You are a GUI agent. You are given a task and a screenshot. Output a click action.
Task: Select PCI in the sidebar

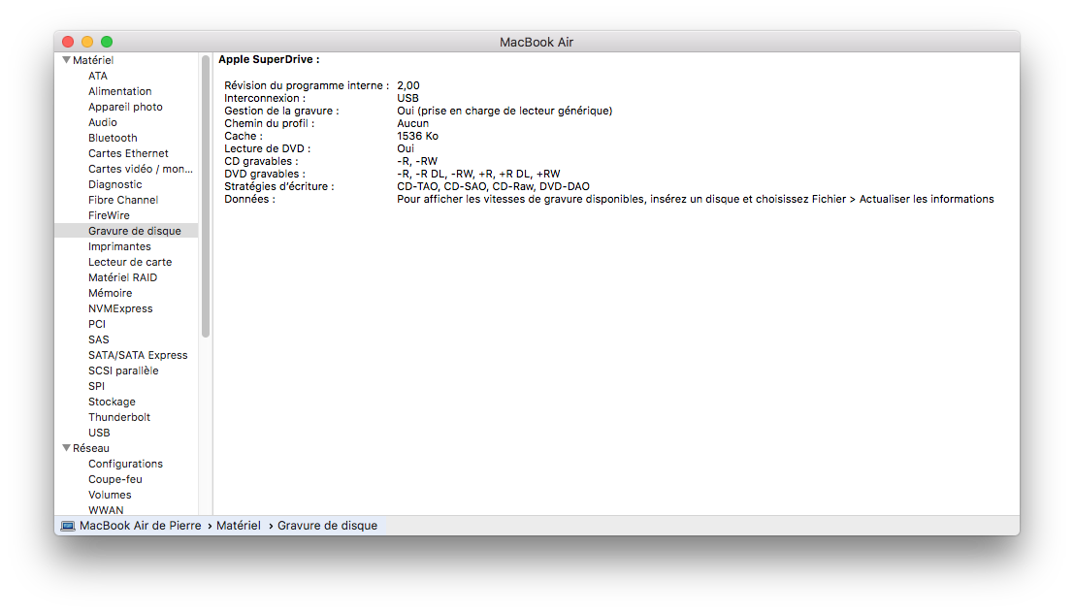pyautogui.click(x=97, y=324)
